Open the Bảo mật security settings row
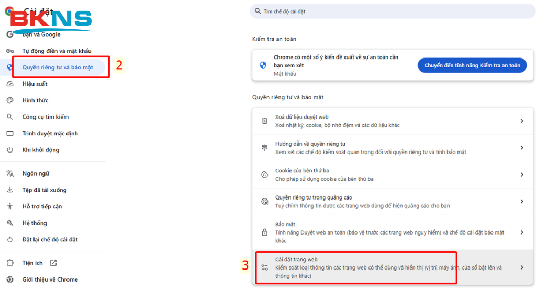Viewport: 536px width, 292px height. (x=393, y=232)
